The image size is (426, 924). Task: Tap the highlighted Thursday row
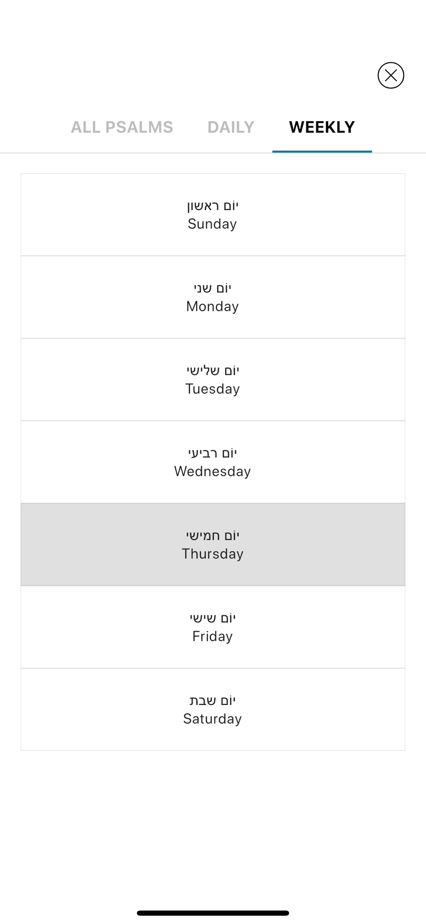point(213,545)
